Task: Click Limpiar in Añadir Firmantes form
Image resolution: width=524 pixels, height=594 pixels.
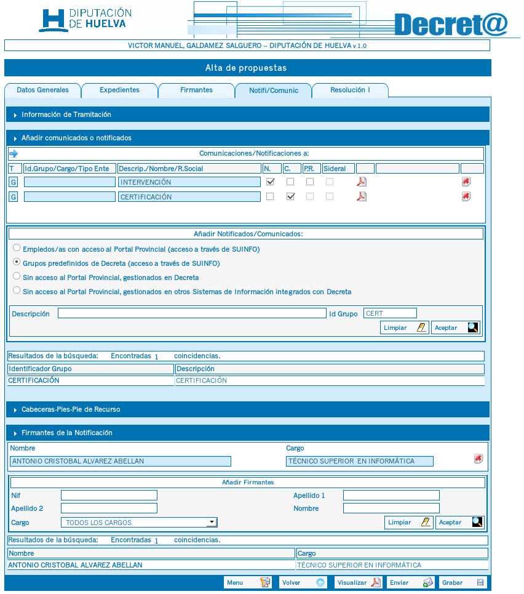Action: [409, 523]
